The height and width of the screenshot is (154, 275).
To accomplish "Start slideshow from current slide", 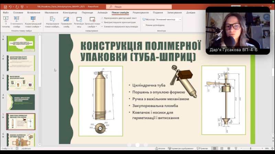I will click(x=16, y=21).
